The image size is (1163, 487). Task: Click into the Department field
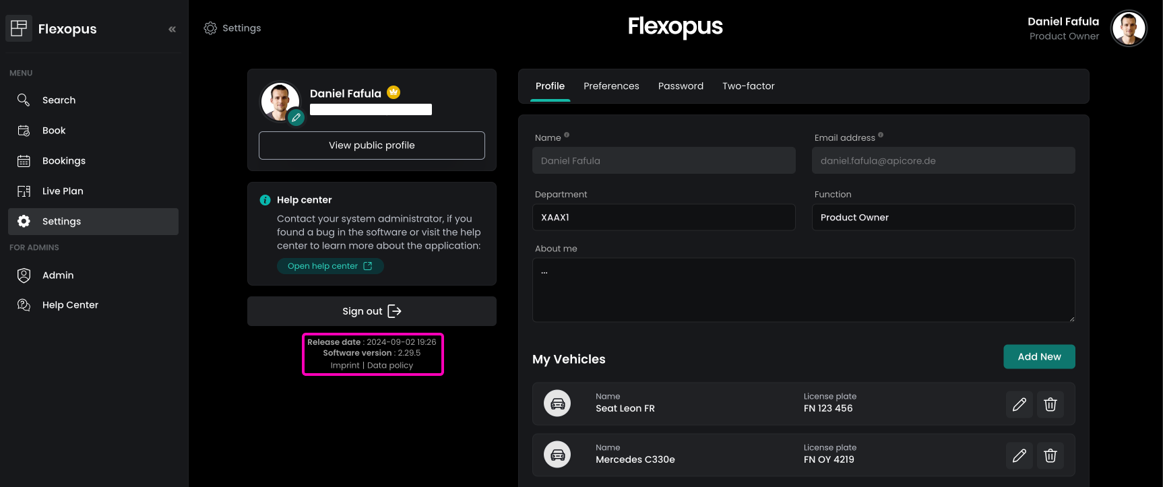tap(664, 218)
